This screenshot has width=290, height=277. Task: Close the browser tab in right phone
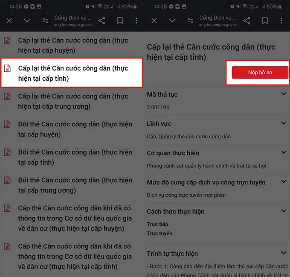(x=154, y=20)
